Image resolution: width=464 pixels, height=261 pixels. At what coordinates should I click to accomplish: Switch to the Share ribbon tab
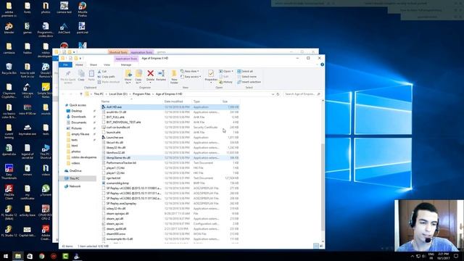94,65
